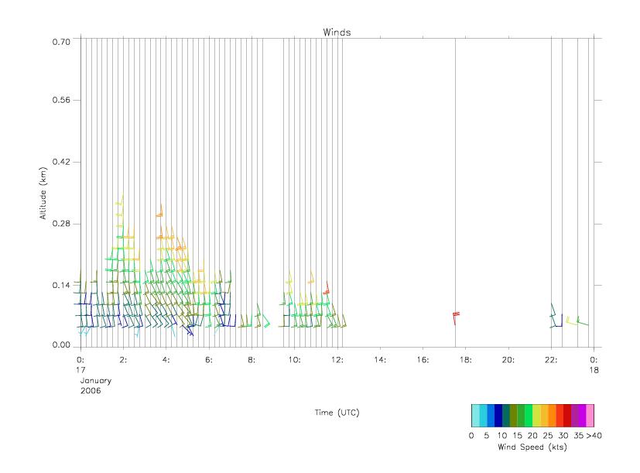
Task: Click the '4:' time tick label
Action: 166,360
